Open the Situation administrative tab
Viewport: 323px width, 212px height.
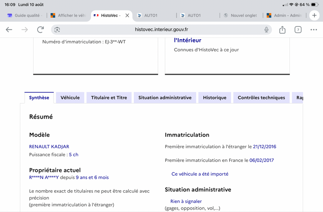[x=165, y=98]
